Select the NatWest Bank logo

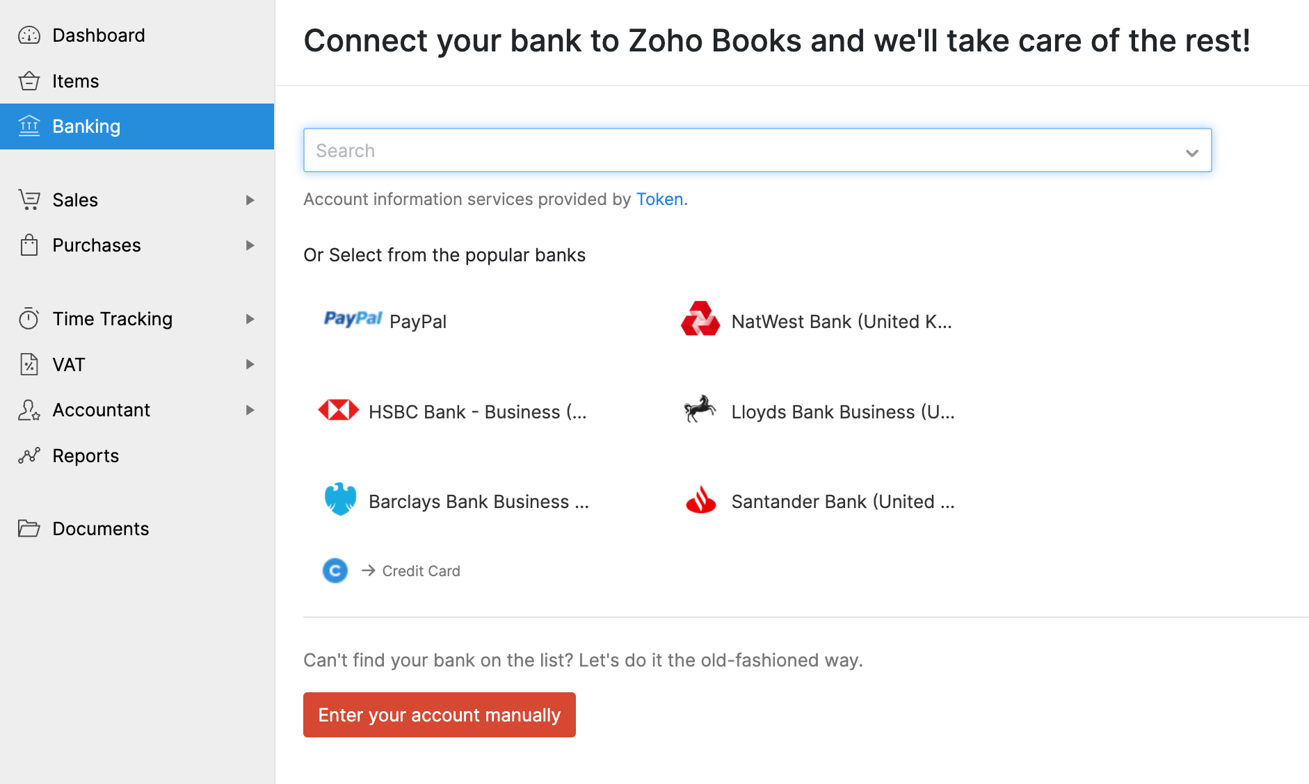pyautogui.click(x=700, y=320)
